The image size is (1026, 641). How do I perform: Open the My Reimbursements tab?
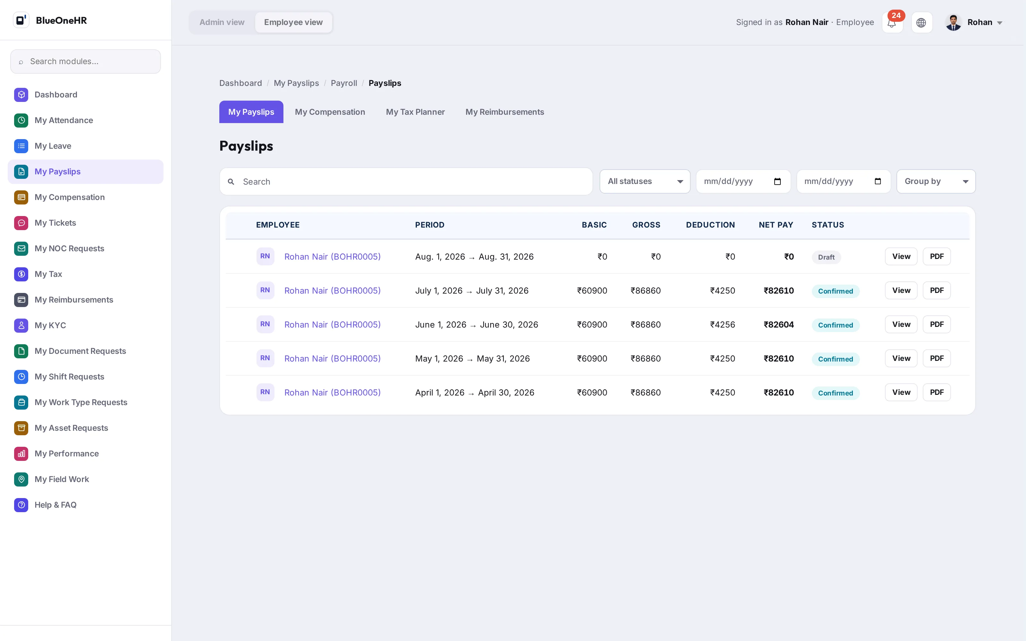click(505, 112)
